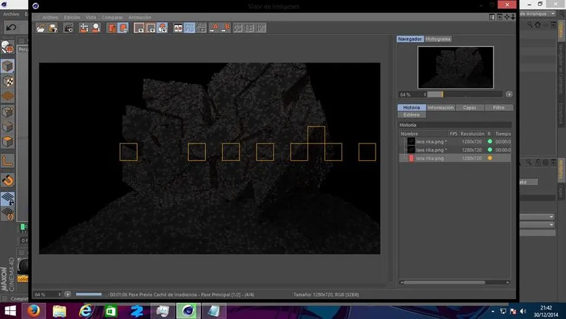
Task: Click Cinema 4D undo arrow icon
Action: click(x=11, y=28)
